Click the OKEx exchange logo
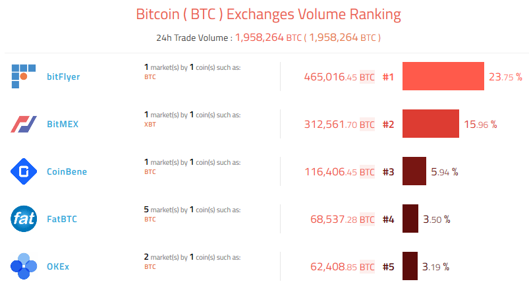Screen dimensions: 529x294 (x=22, y=266)
